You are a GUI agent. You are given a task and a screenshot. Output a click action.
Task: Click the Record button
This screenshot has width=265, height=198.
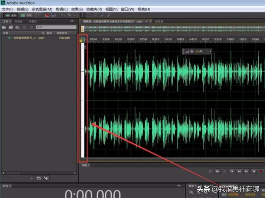click(261, 171)
